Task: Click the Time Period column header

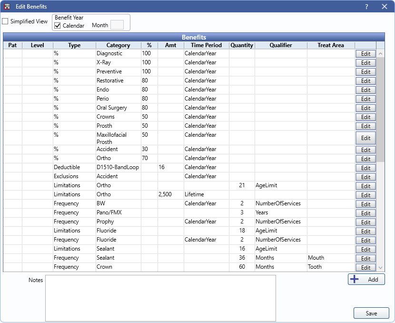Action: (x=206, y=45)
